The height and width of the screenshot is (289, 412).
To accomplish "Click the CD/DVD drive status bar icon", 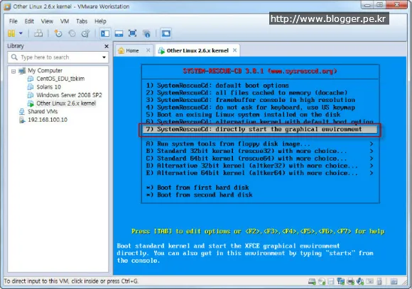I will click(x=322, y=282).
